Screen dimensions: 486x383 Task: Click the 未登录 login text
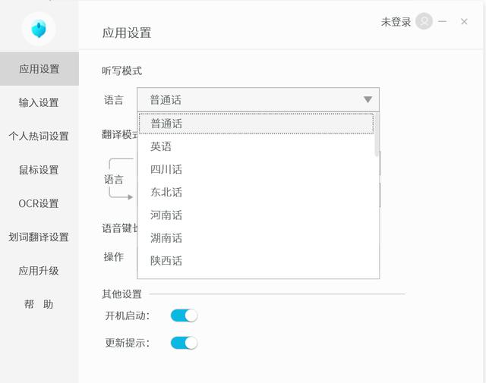point(396,22)
